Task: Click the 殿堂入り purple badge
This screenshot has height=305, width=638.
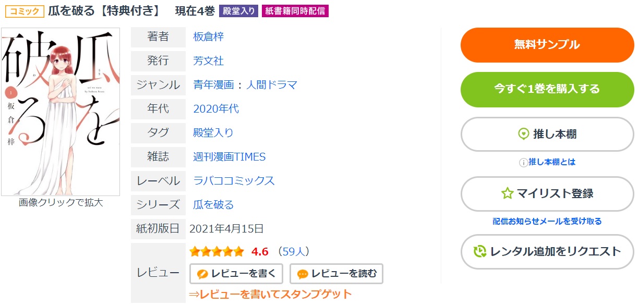Action: click(238, 11)
